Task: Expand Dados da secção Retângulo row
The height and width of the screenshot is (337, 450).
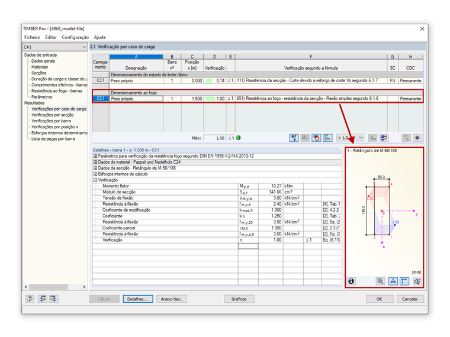Action: tap(95, 168)
